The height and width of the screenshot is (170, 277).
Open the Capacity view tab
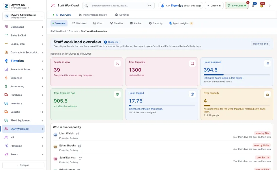tap(156, 23)
